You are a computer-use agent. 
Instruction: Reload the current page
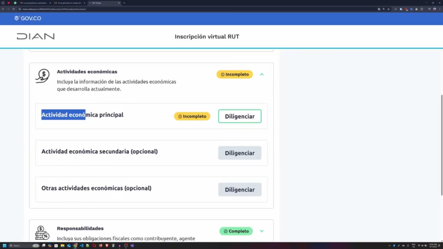click(13, 9)
